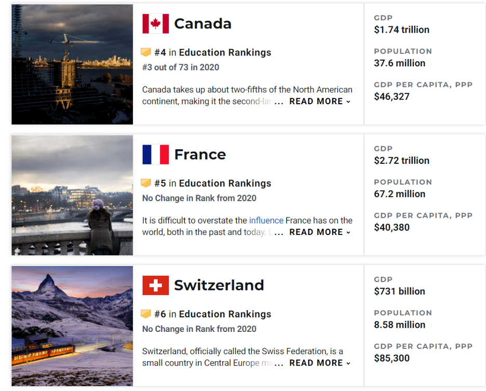Screen dimensions: 486x391
Task: Click the badge icon beside France's #5 ranking
Action: [146, 183]
